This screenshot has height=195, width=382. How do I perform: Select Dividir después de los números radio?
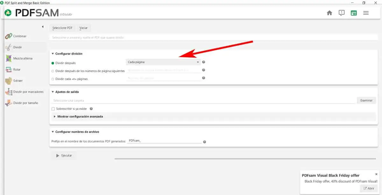pyautogui.click(x=53, y=71)
